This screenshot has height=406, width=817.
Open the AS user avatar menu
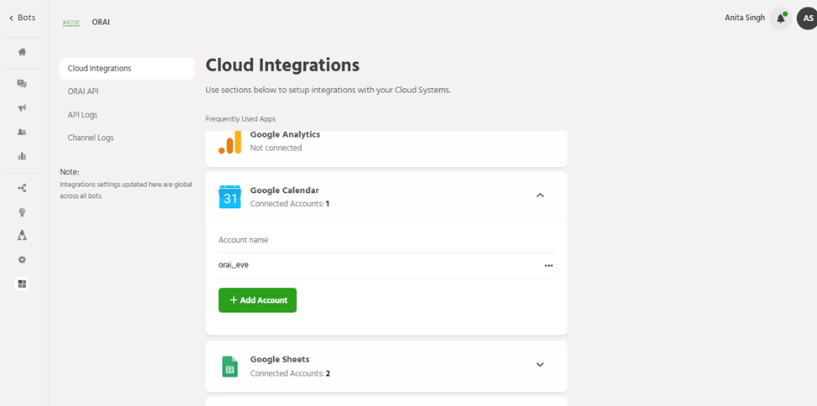(805, 18)
